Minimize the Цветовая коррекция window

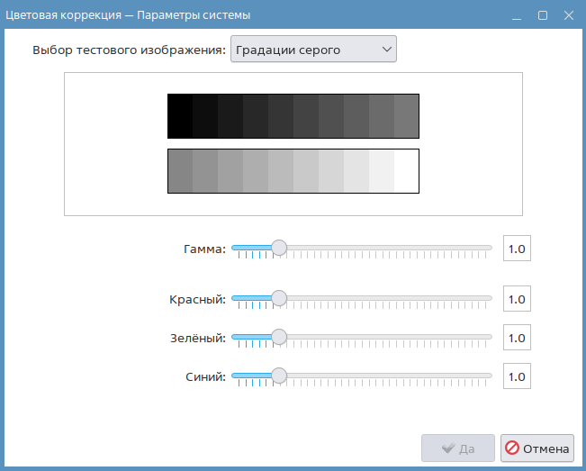click(x=518, y=15)
